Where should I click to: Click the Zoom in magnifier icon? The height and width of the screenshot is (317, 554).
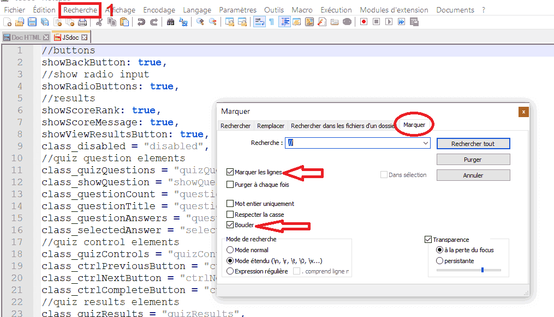200,22
